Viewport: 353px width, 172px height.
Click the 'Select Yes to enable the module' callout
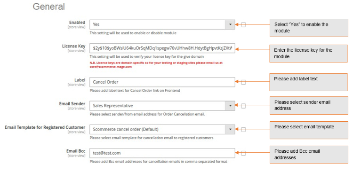(x=309, y=28)
